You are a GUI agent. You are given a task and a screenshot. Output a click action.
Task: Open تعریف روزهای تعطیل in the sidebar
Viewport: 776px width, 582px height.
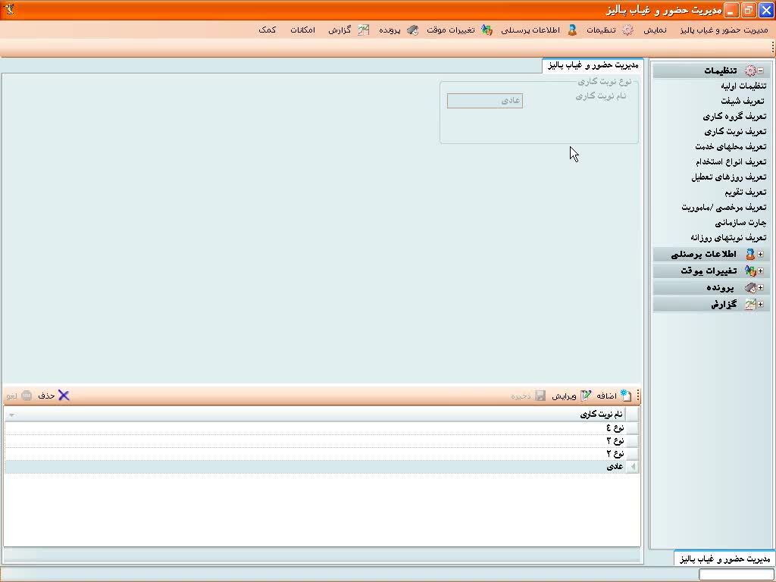coord(728,177)
